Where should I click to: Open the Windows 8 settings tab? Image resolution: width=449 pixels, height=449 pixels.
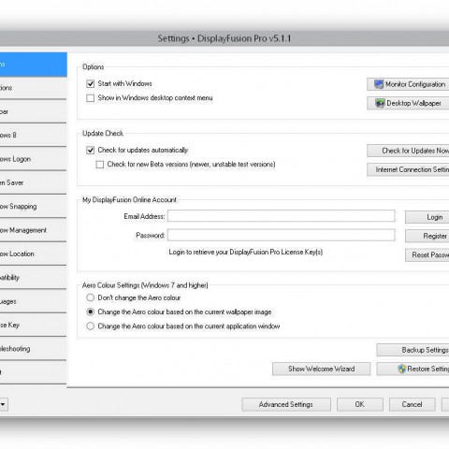(34, 136)
